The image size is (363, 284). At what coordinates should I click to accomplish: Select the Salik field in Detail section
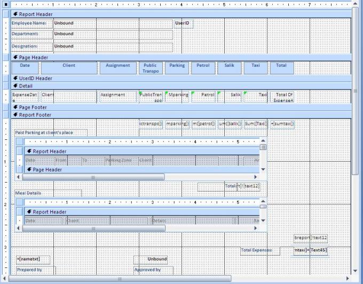230,97
